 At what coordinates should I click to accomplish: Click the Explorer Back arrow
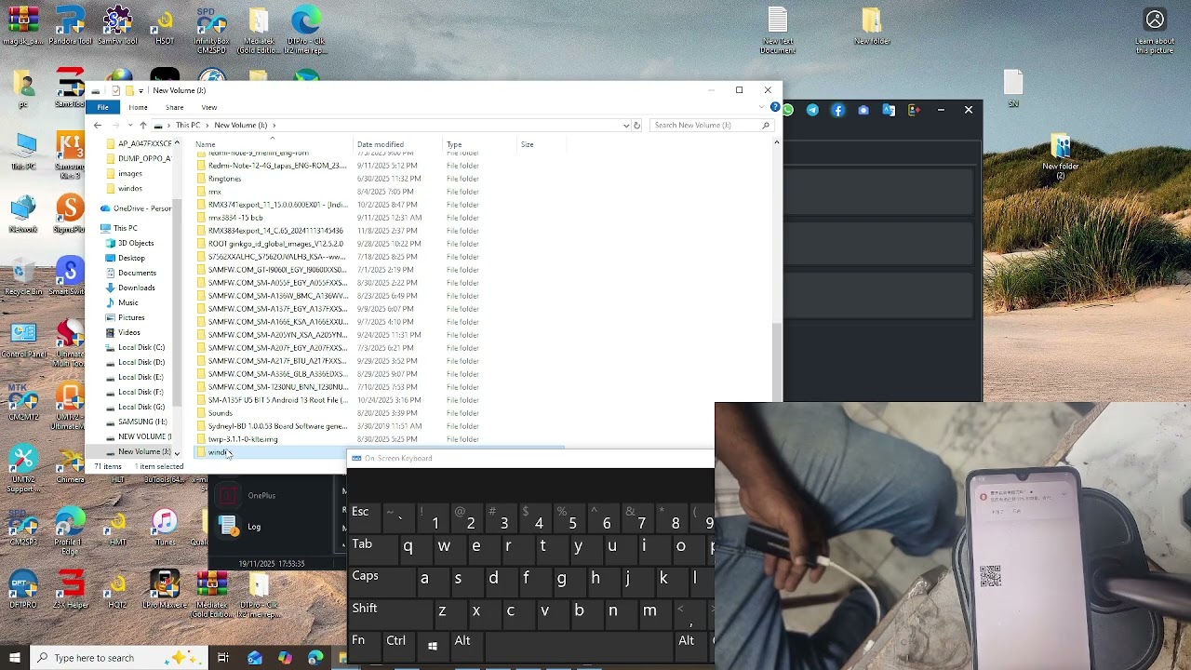tap(98, 125)
